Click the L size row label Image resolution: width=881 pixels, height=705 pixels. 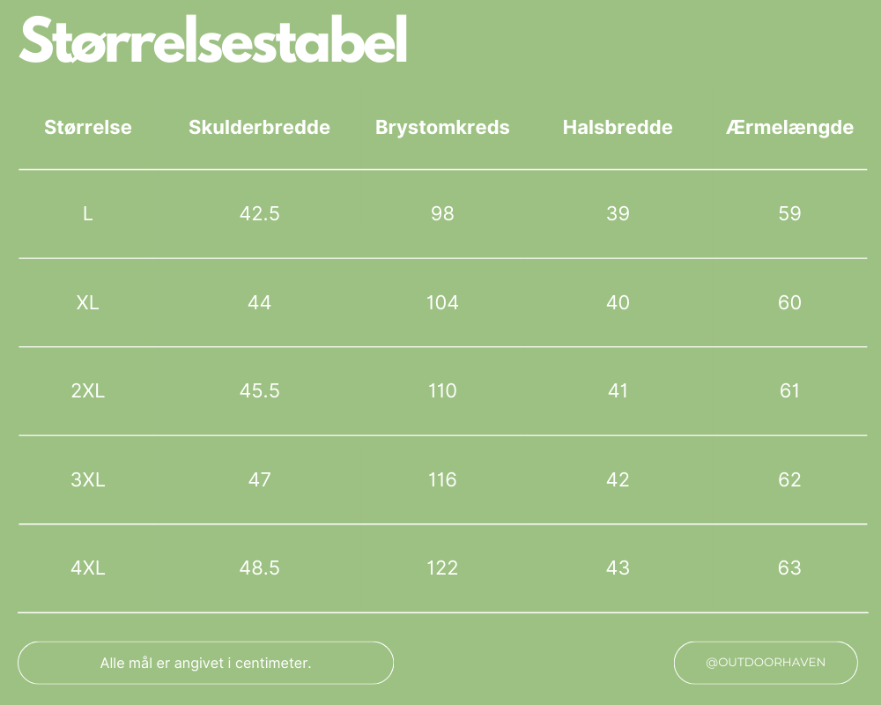88,213
